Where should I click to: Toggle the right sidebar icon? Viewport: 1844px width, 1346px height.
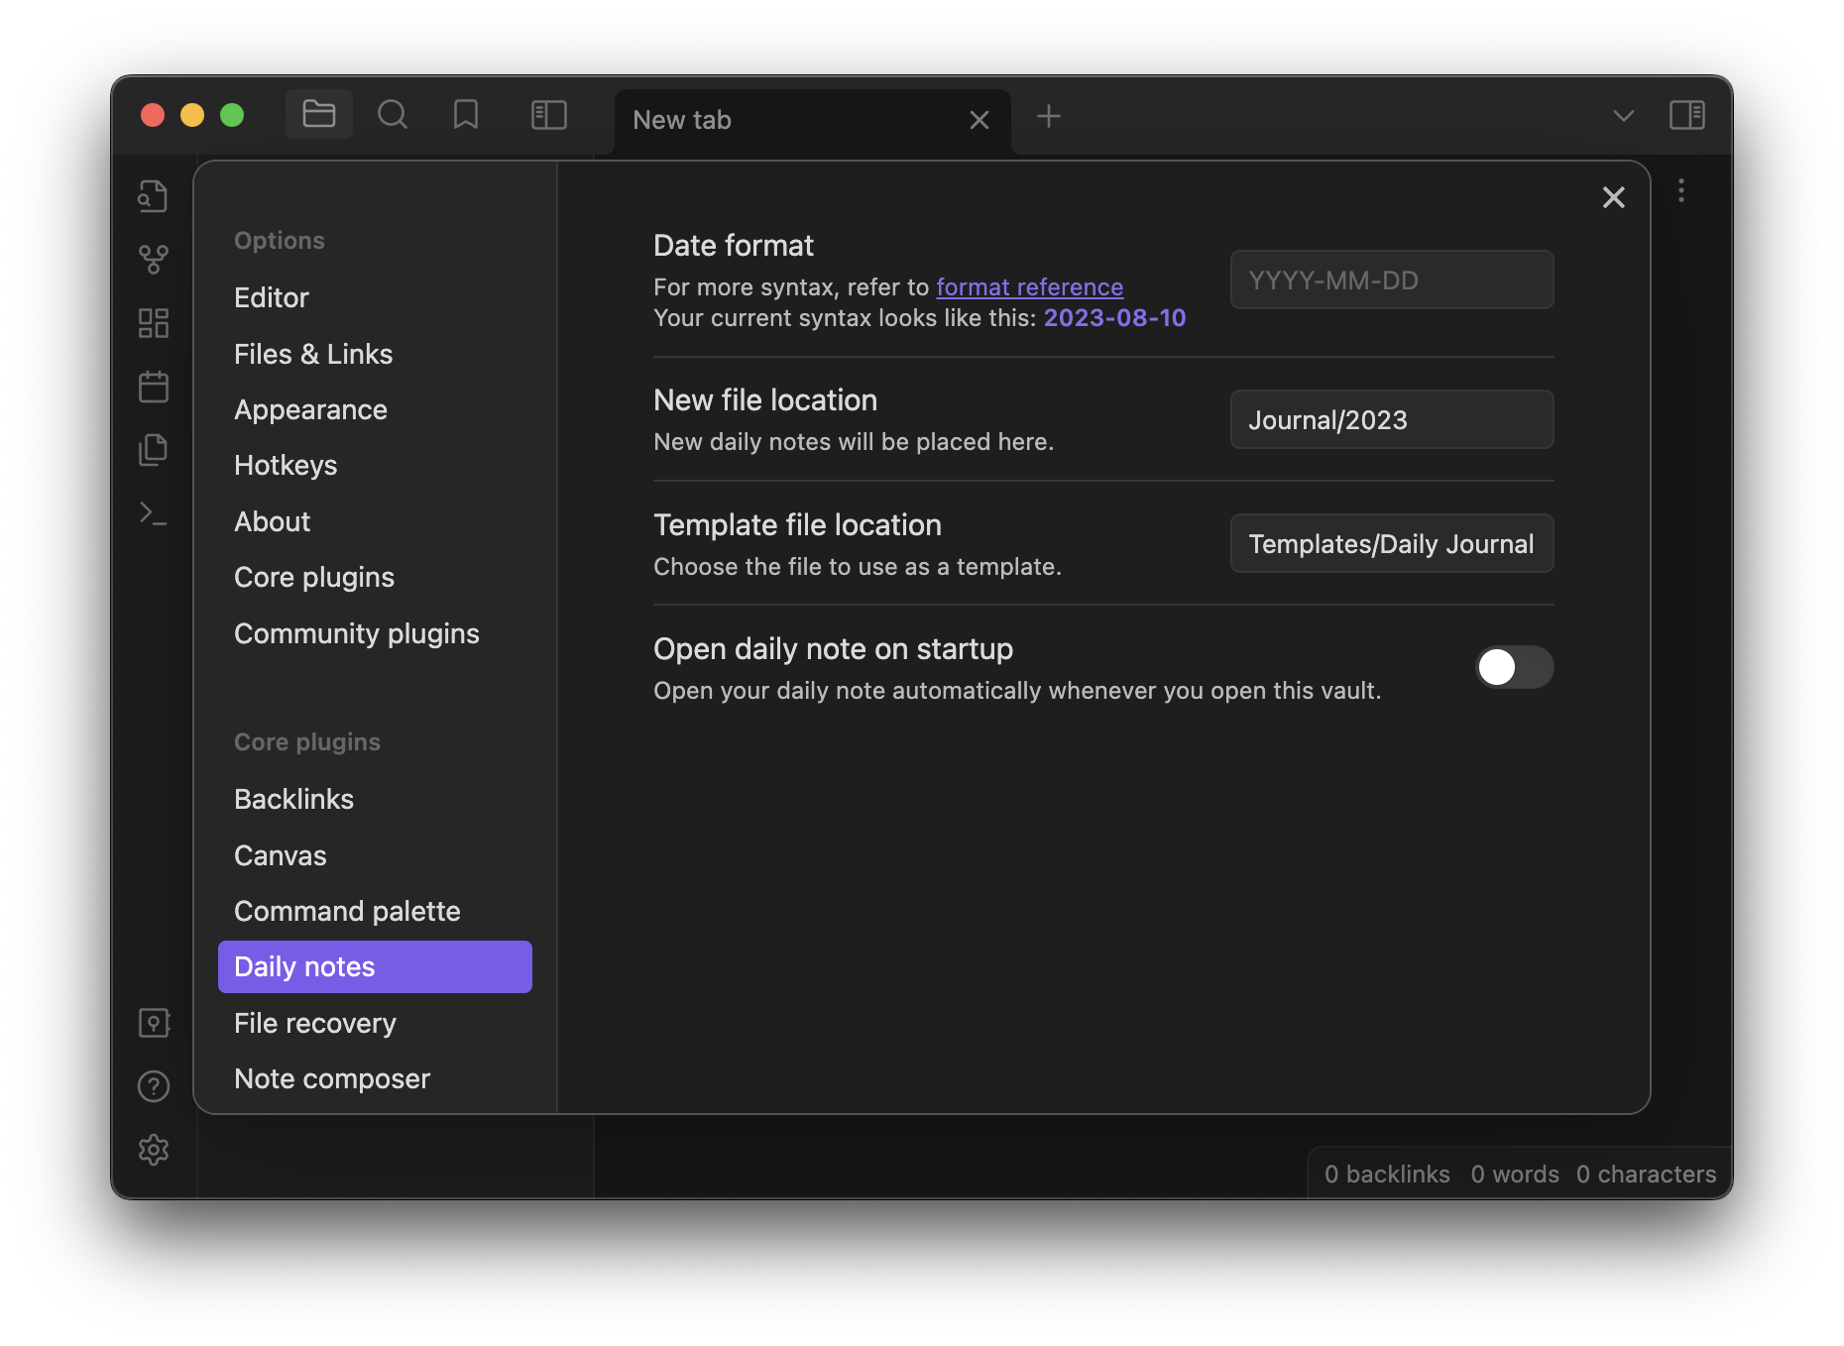pyautogui.click(x=1686, y=115)
